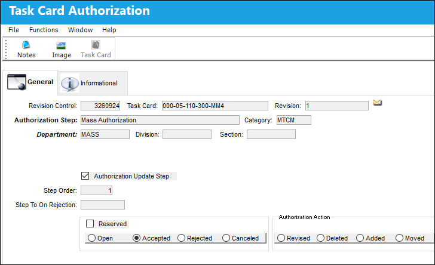Choose the Moved authorization action
Viewport: 435px width, 265px height.
pos(399,238)
